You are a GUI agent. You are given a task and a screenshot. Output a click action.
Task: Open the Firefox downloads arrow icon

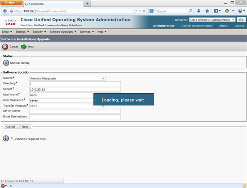click(x=198, y=11)
